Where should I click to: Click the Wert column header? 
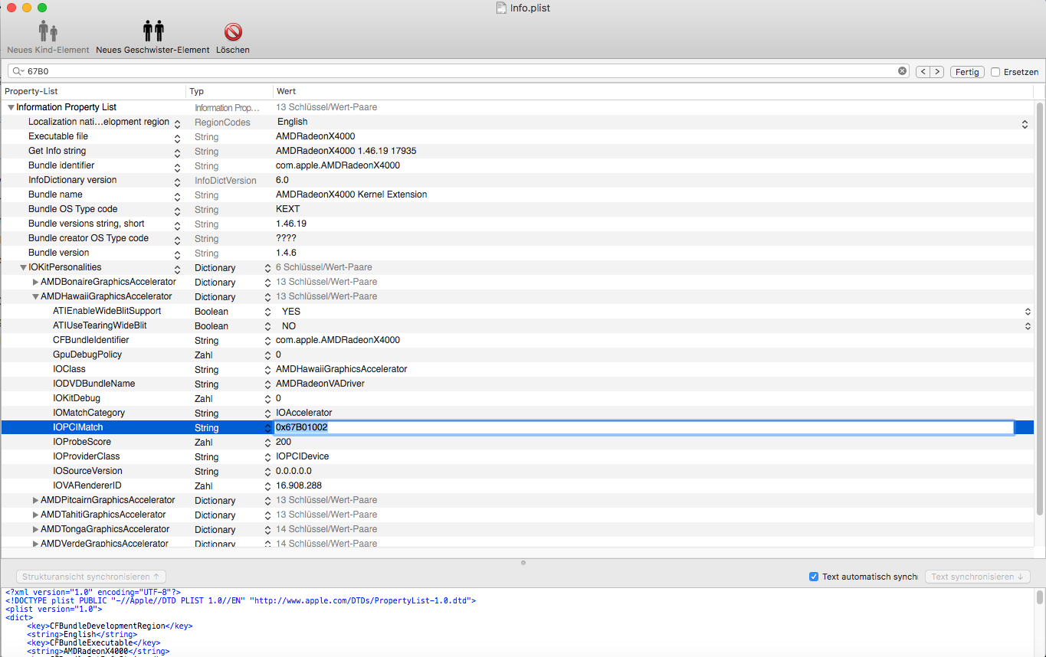pyautogui.click(x=653, y=91)
